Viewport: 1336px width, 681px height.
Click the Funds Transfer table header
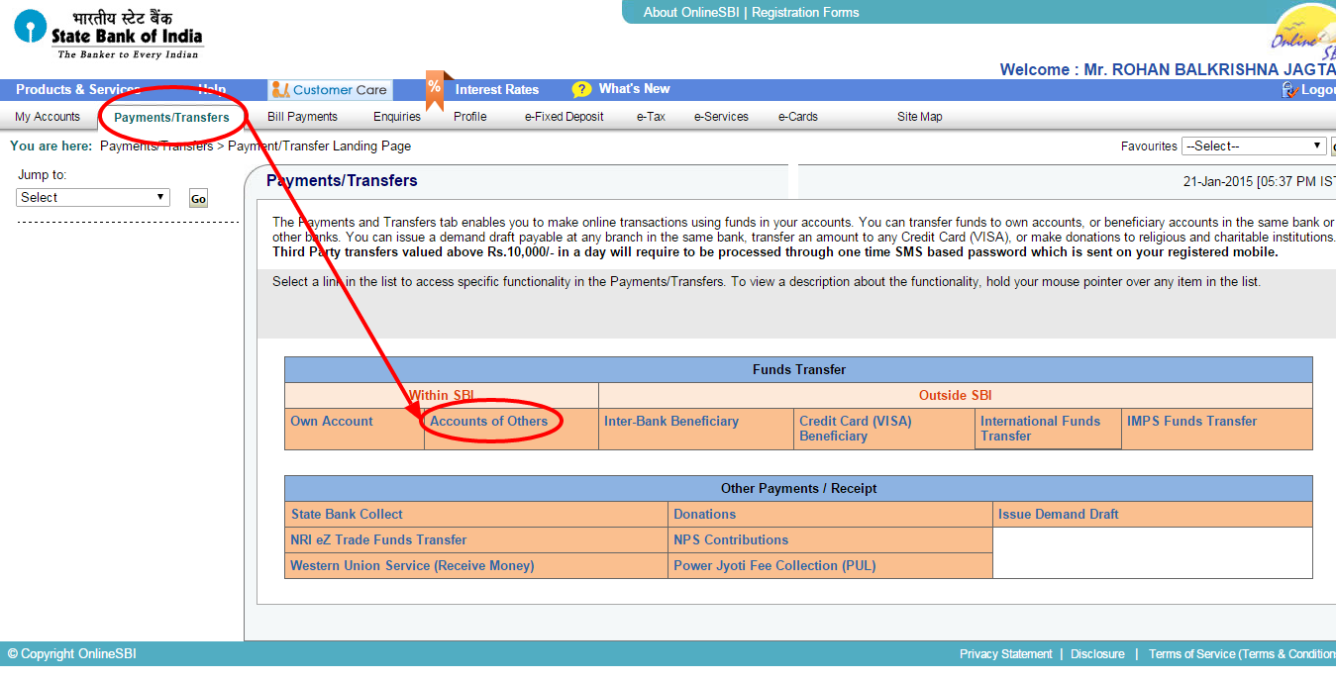799,369
